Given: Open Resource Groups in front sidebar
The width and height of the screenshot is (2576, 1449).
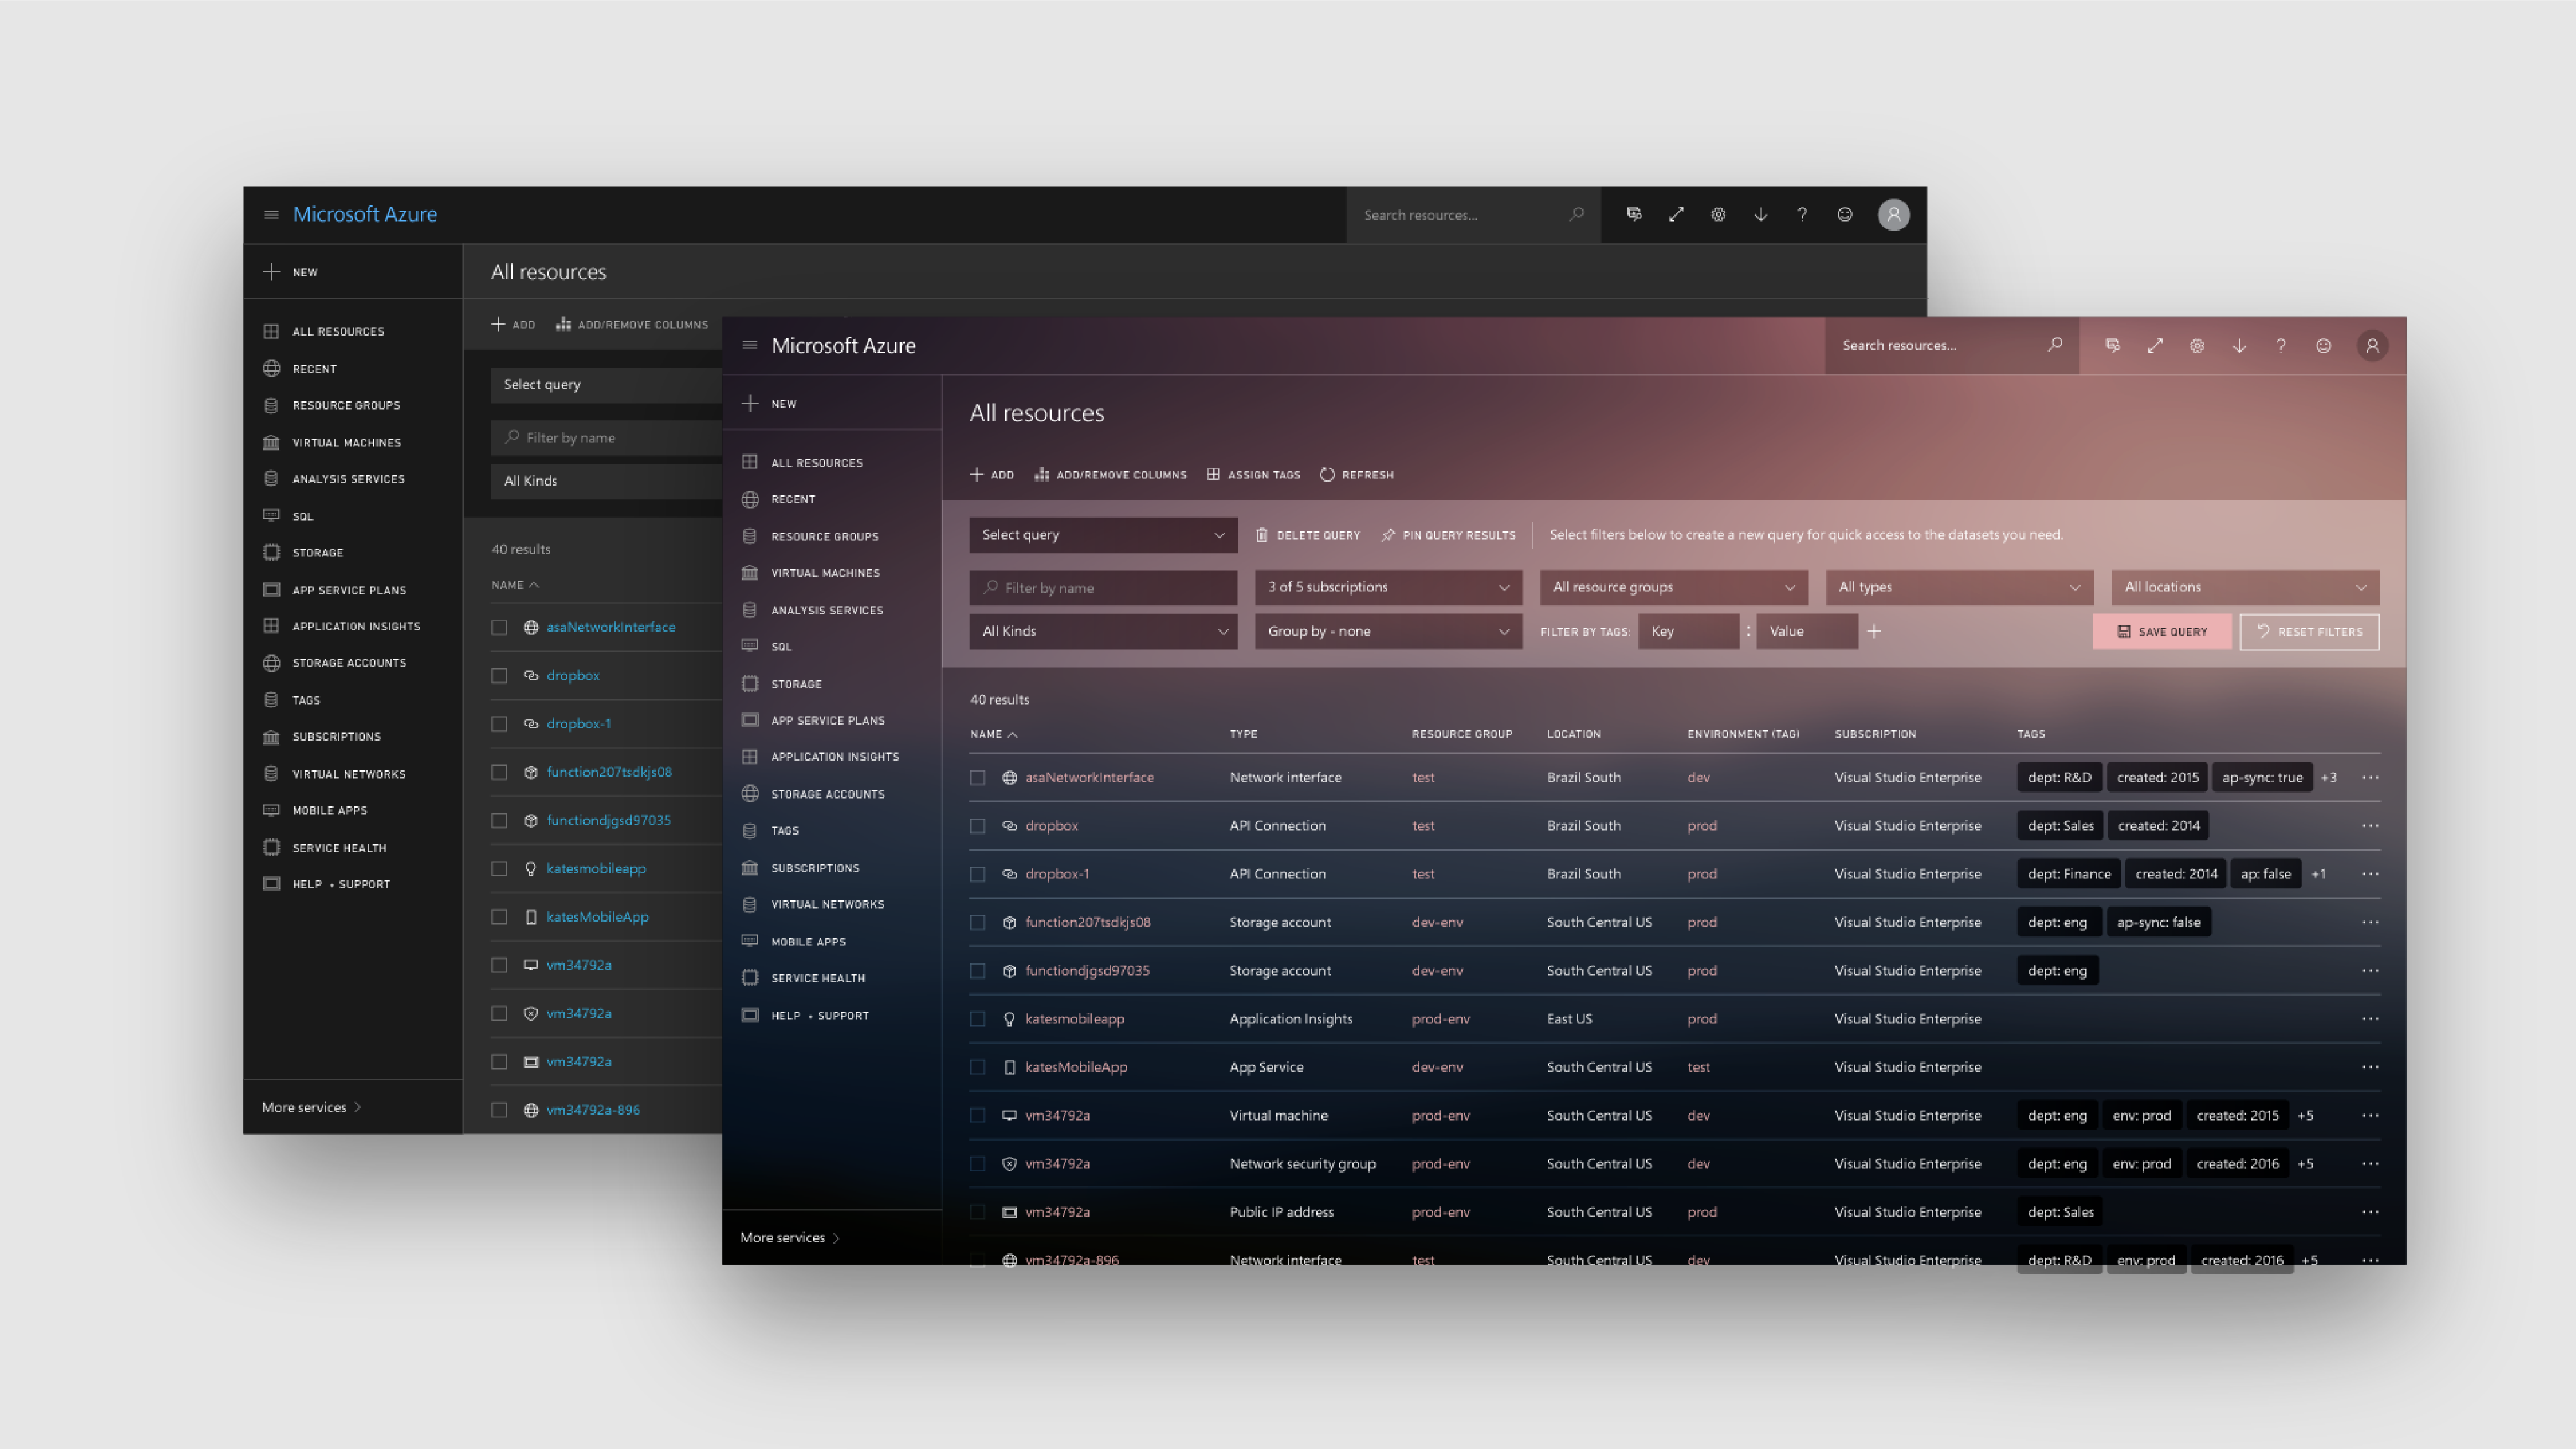Looking at the screenshot, I should tap(811, 536).
